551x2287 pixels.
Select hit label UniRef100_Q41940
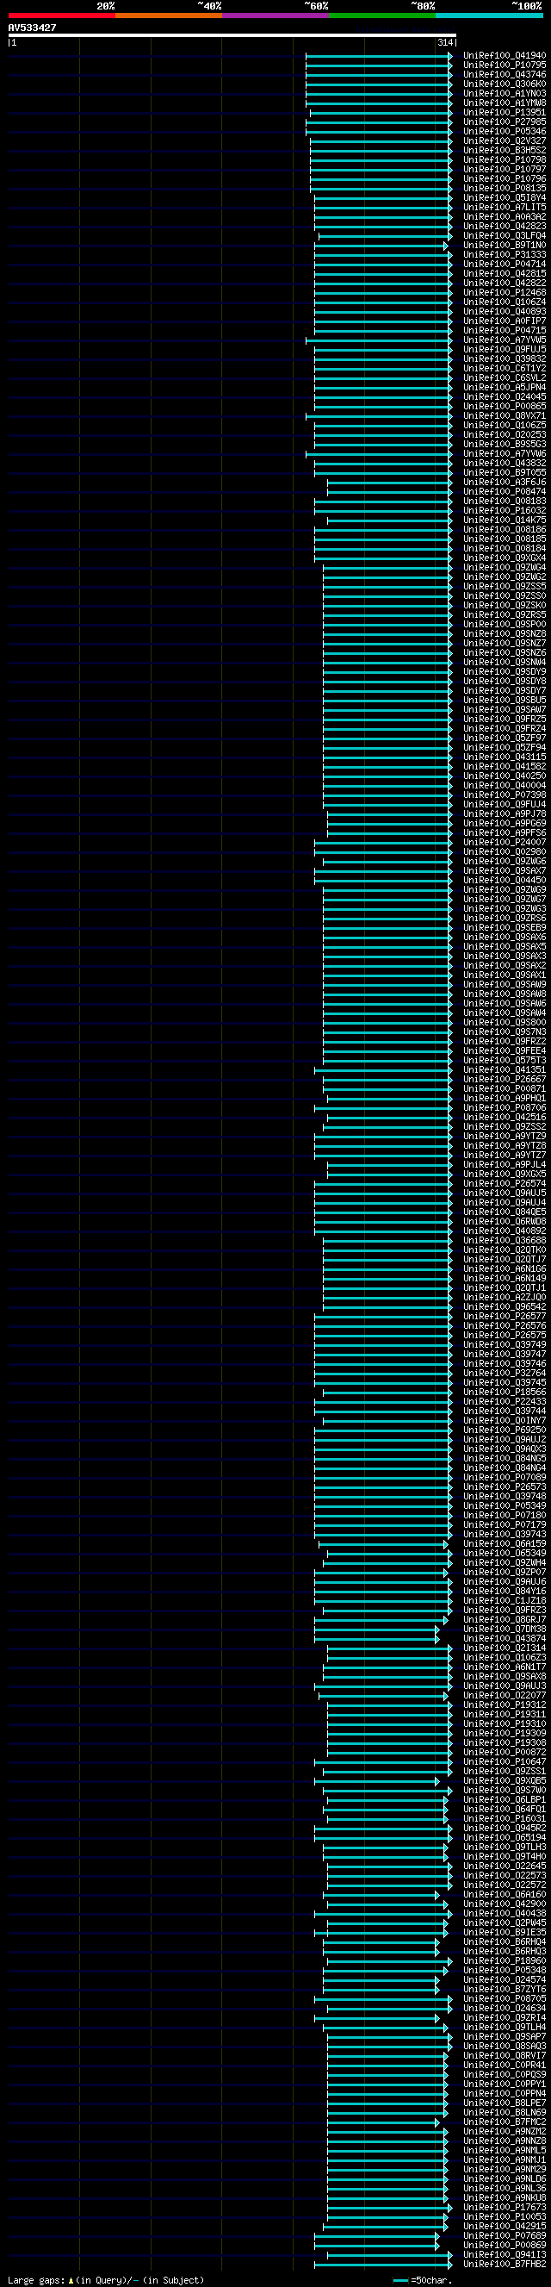tap(505, 56)
